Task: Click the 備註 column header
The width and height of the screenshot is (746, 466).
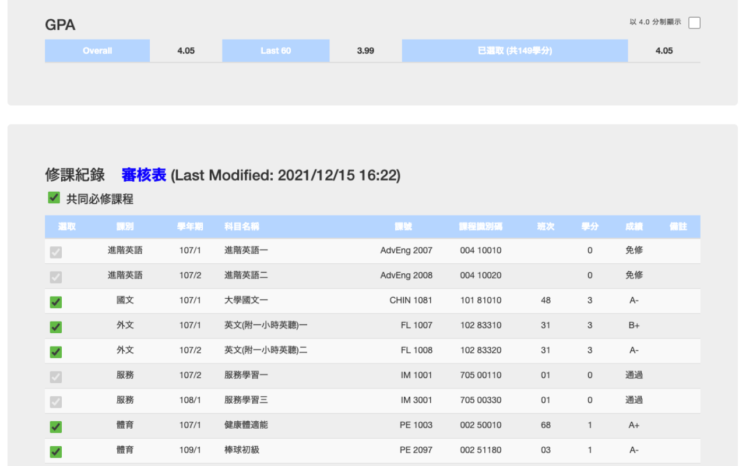Action: [x=678, y=227]
